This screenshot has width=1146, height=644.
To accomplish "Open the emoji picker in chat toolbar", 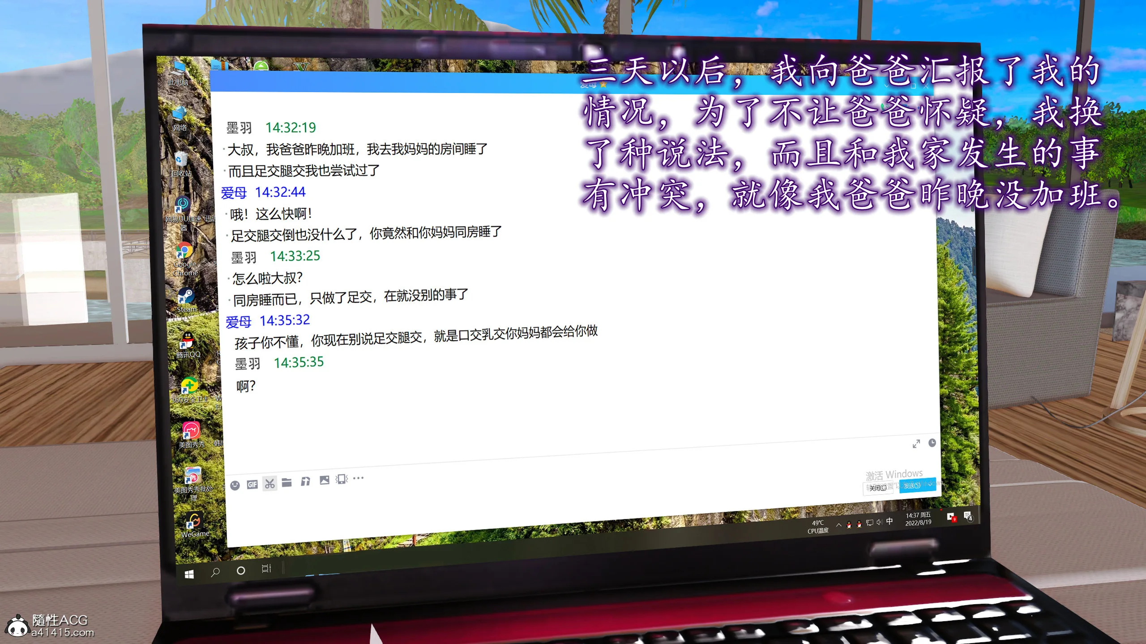I will (235, 485).
